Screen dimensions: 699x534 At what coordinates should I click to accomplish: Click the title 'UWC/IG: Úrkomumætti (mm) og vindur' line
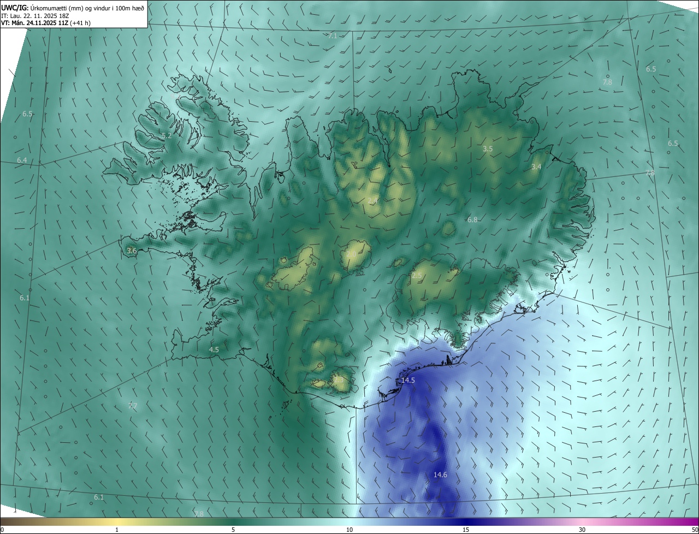74,7
